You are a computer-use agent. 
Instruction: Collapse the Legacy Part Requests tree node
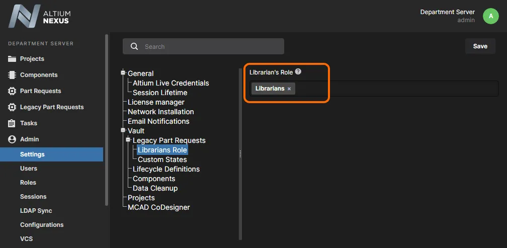128,140
